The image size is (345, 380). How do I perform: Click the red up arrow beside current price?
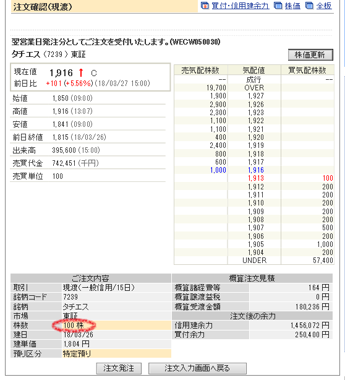(x=81, y=72)
